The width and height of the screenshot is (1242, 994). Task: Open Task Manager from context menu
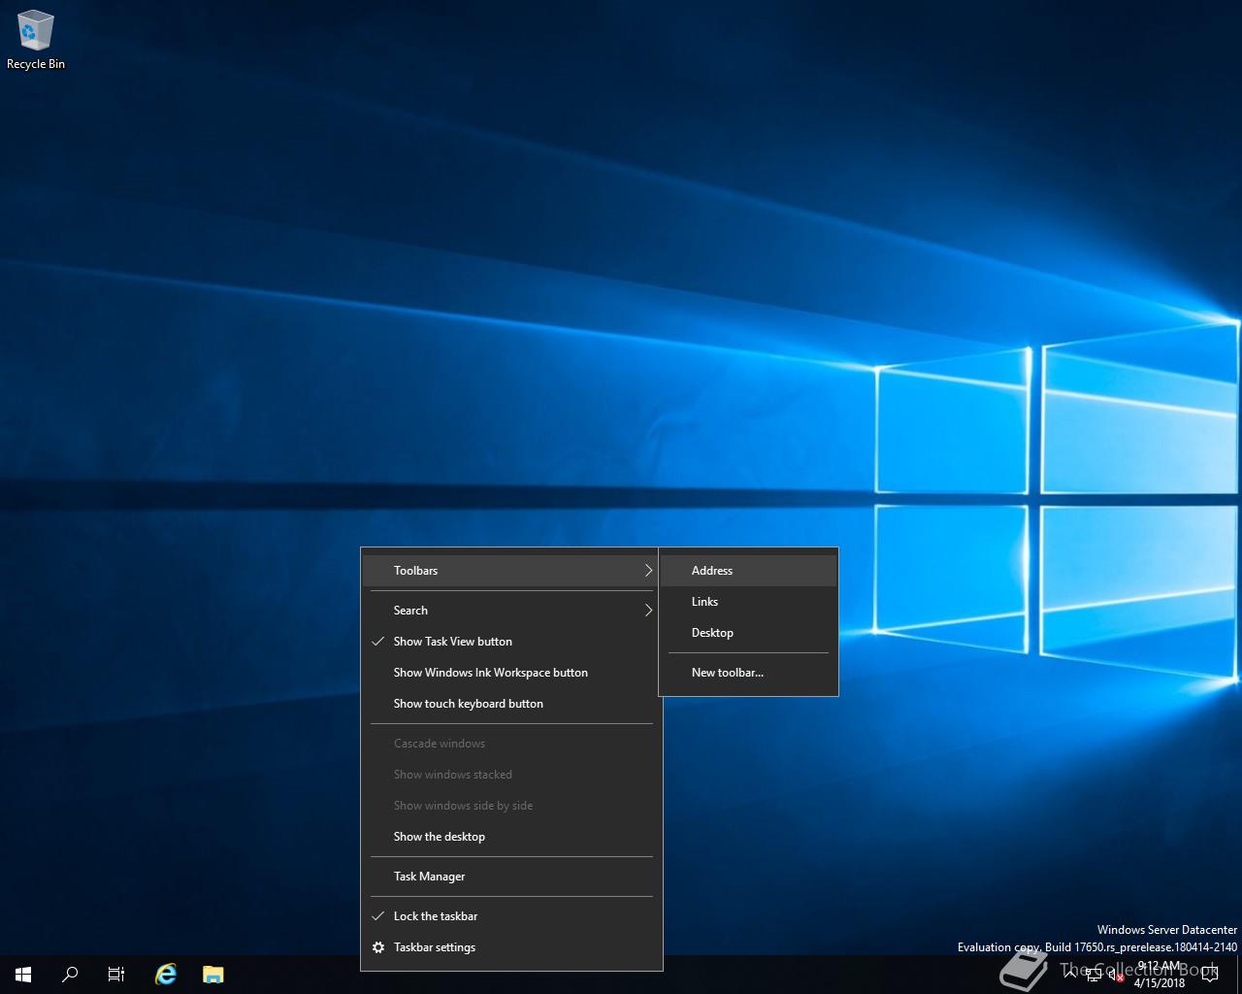[511, 877]
